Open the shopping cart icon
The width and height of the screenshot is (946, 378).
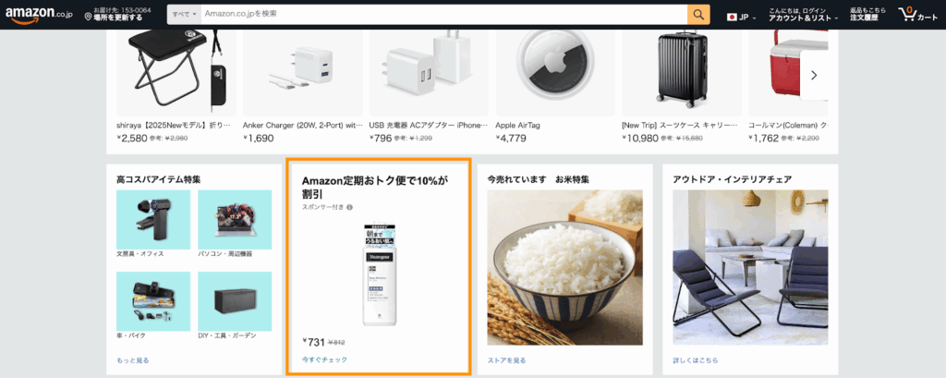pos(907,15)
